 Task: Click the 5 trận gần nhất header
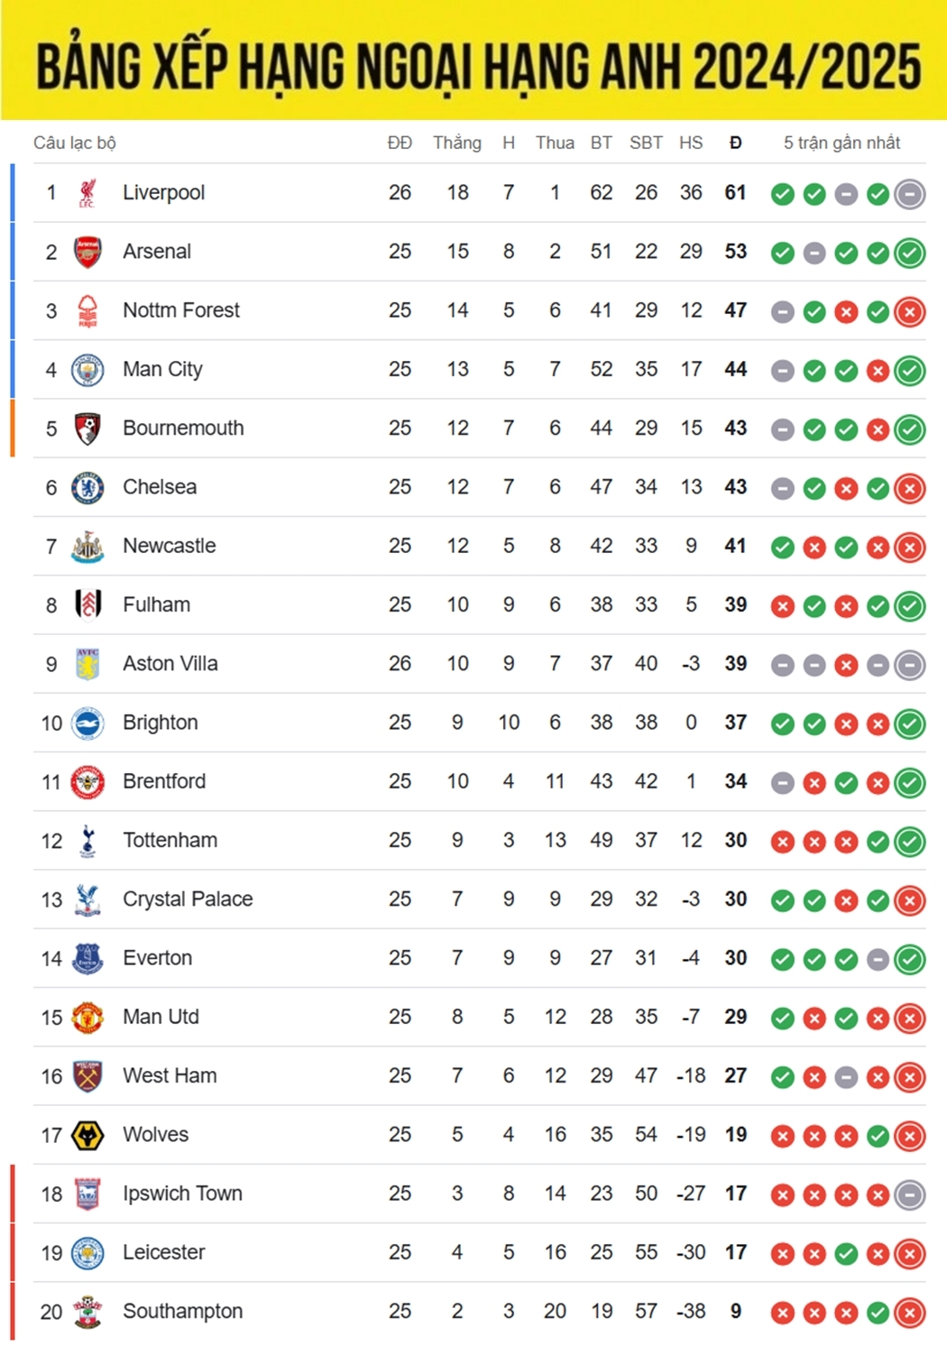841,143
